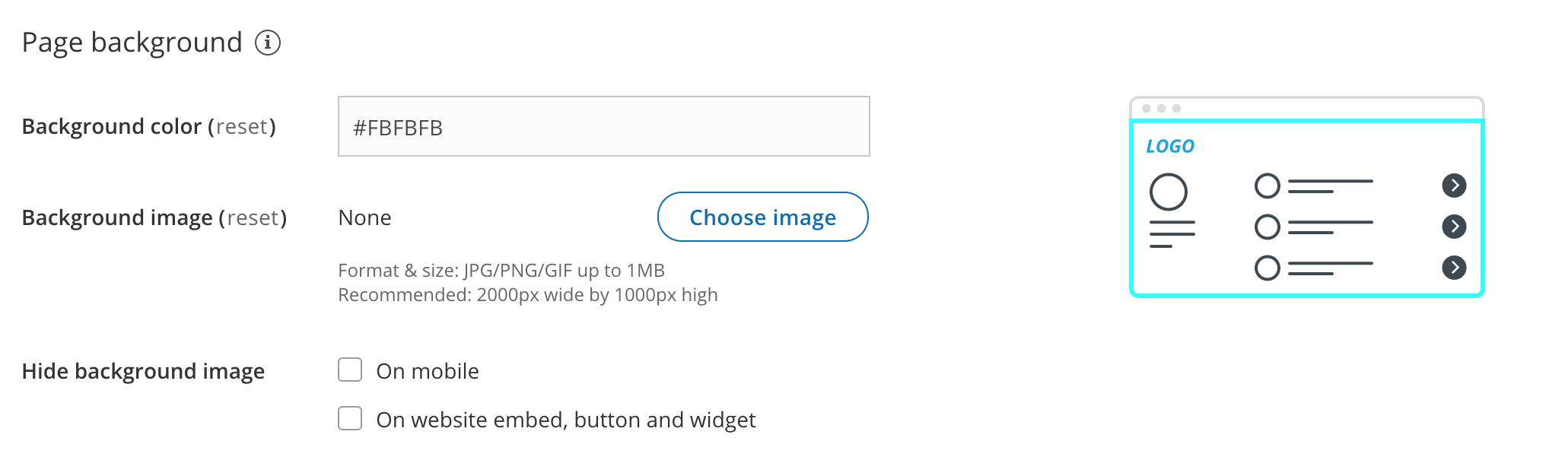Click the window dots in preview header
Screen dimensions: 1549x476
coord(1161,109)
